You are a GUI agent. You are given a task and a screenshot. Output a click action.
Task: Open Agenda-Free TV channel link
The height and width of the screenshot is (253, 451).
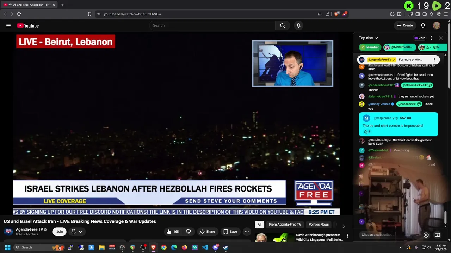tap(30, 229)
